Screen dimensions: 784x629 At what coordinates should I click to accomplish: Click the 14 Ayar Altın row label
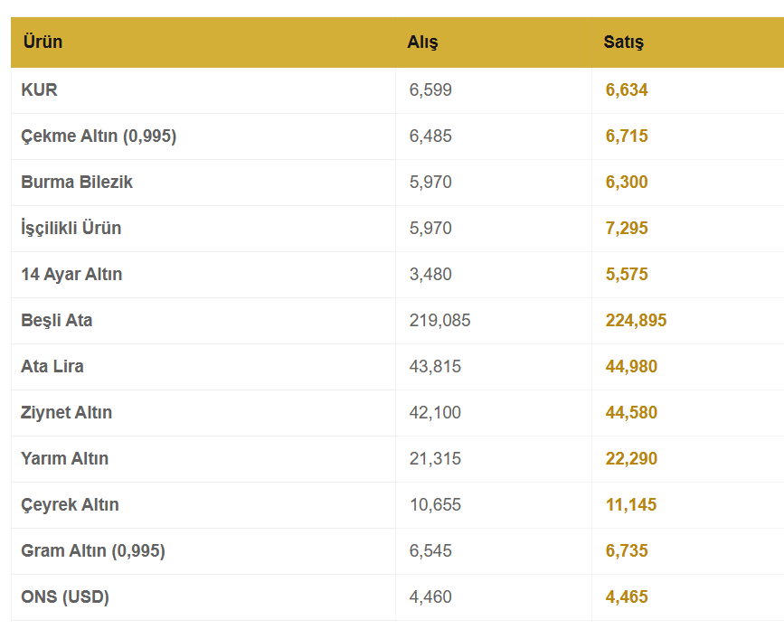point(71,274)
